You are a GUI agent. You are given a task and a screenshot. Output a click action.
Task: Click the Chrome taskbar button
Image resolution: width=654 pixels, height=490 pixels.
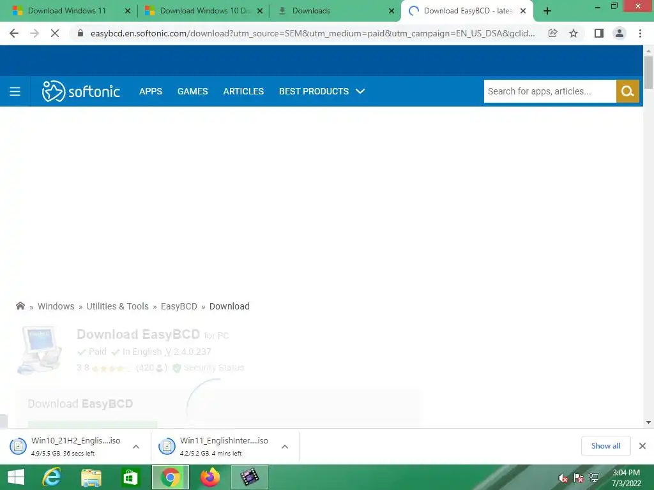170,477
